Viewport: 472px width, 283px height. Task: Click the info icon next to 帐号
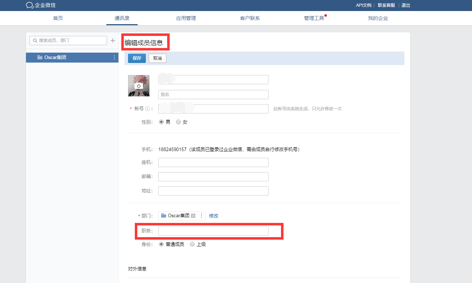coord(147,109)
